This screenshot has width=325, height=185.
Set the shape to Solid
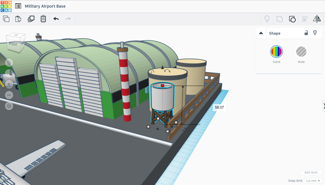tap(276, 52)
